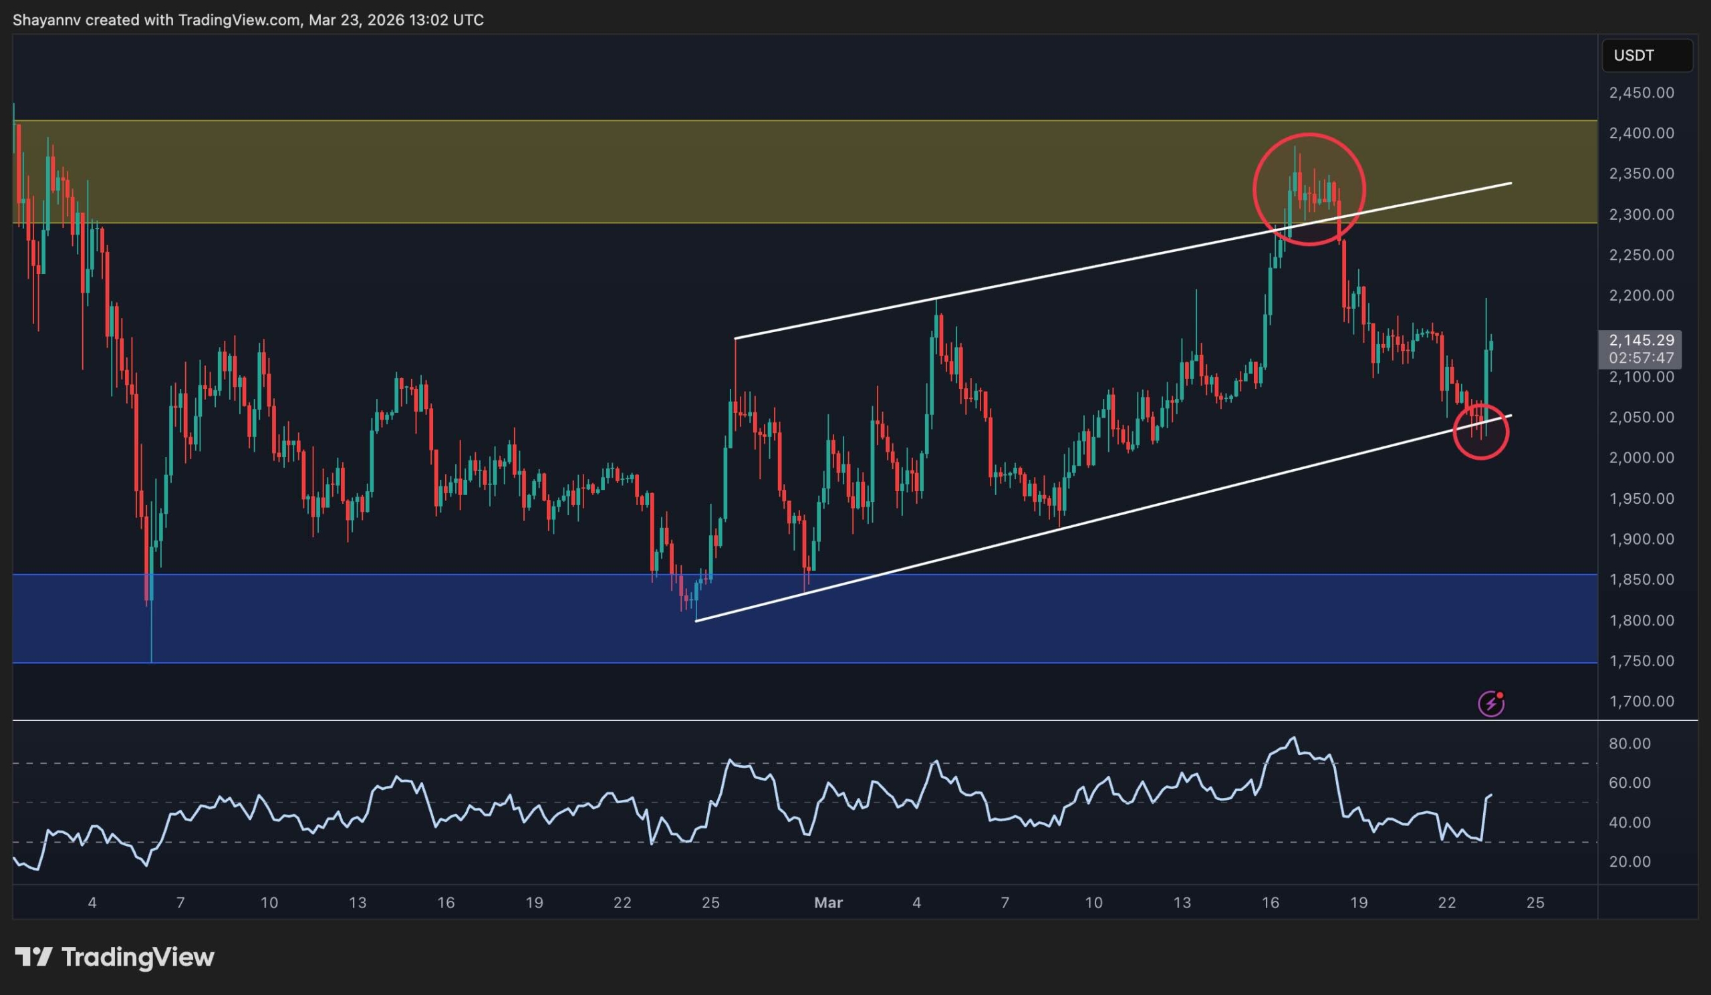Click the 16 date marker on the time axis
The height and width of the screenshot is (995, 1711).
[x=1270, y=903]
